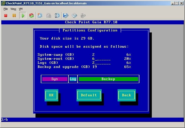Click the System-swap value 2

coord(94,54)
